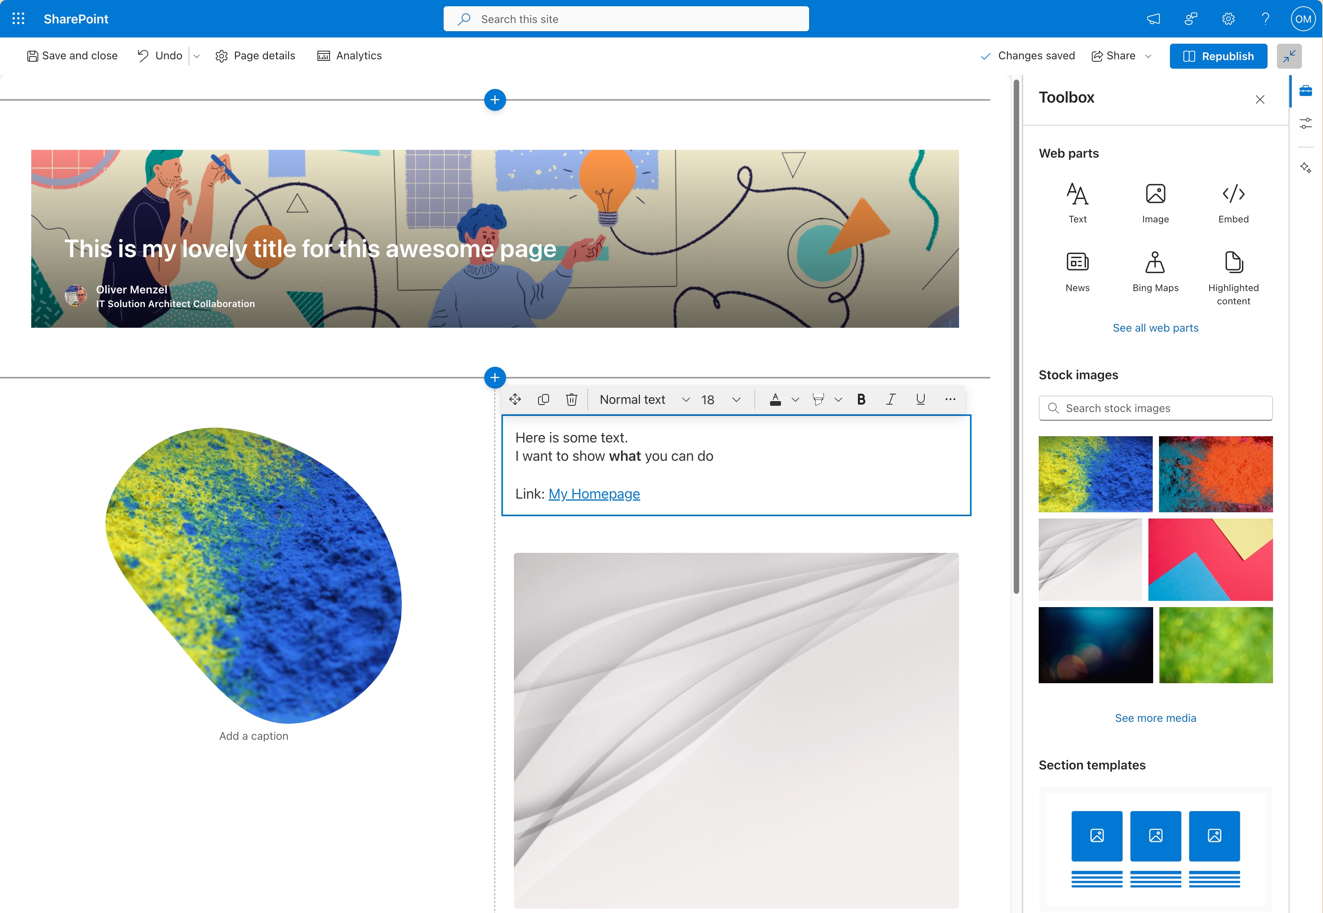This screenshot has width=1323, height=913.
Task: Open Analytics from the command bar
Action: click(x=349, y=55)
